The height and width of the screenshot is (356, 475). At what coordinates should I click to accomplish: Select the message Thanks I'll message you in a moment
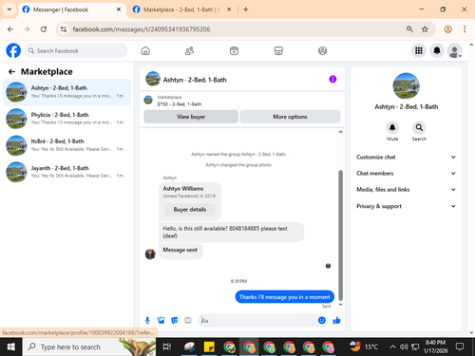(x=284, y=297)
